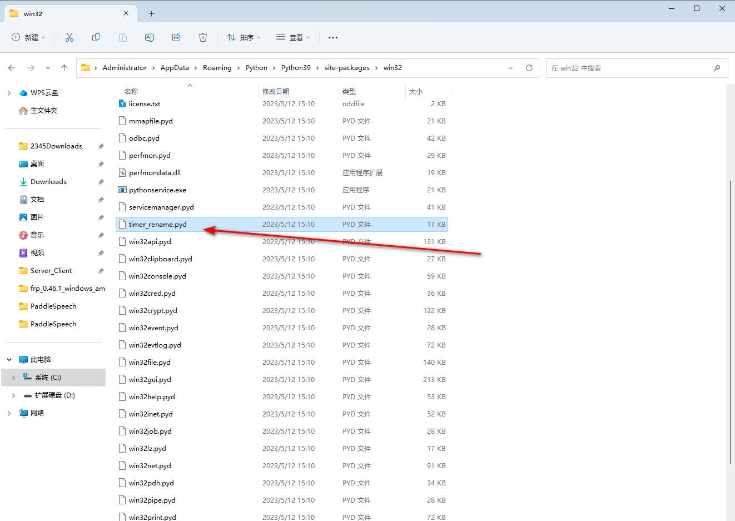735x521 pixels.
Task: Open the 新建 new item dropdown
Action: point(28,37)
